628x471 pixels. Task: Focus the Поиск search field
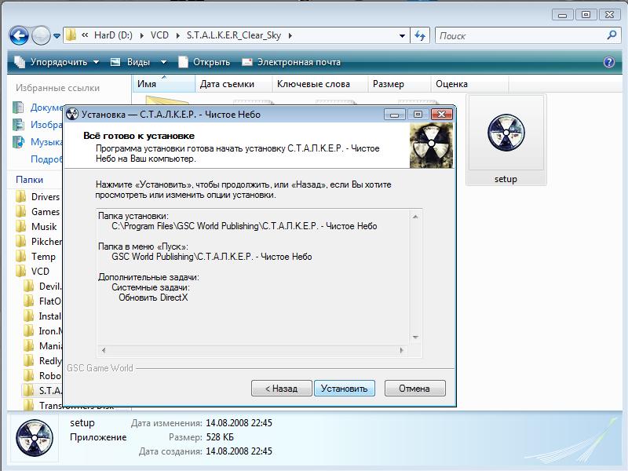pos(520,35)
